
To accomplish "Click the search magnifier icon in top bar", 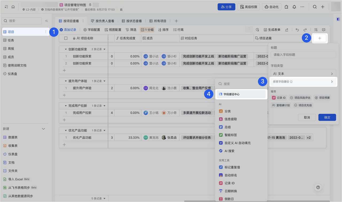I will 315,7.
